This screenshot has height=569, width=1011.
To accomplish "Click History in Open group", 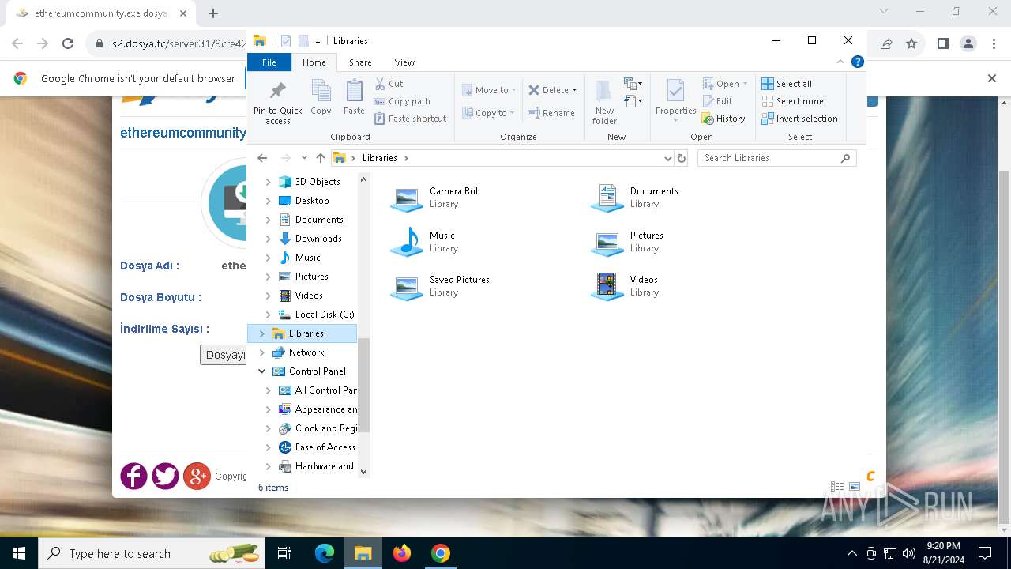I will (723, 119).
